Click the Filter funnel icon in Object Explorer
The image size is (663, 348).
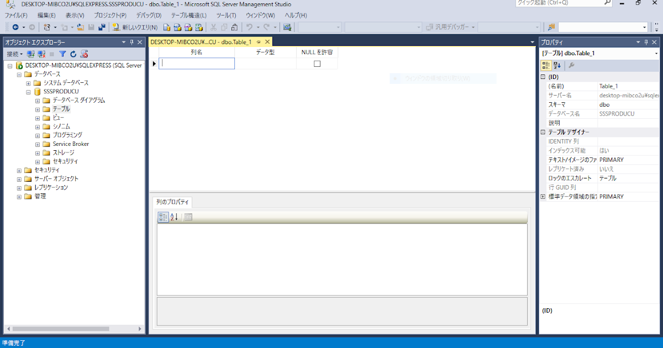63,54
